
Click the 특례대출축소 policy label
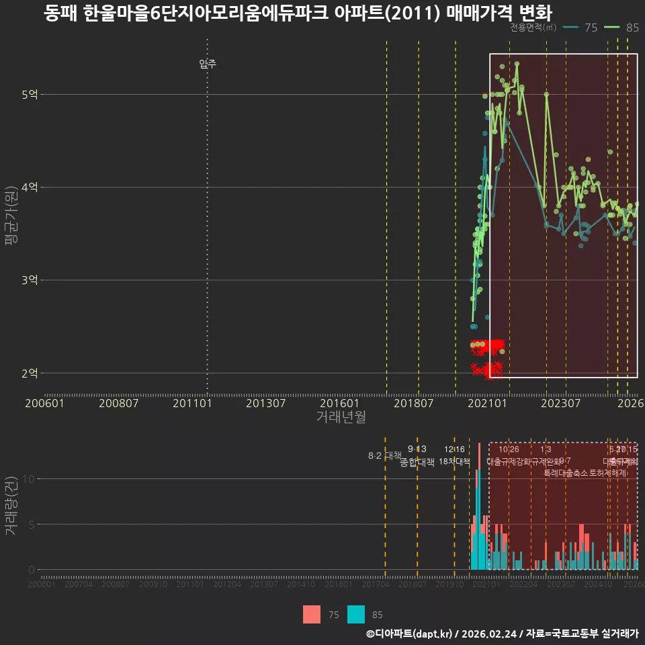tap(566, 474)
